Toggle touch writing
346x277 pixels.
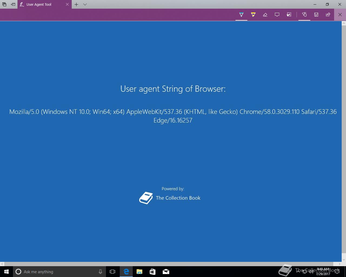(x=304, y=15)
